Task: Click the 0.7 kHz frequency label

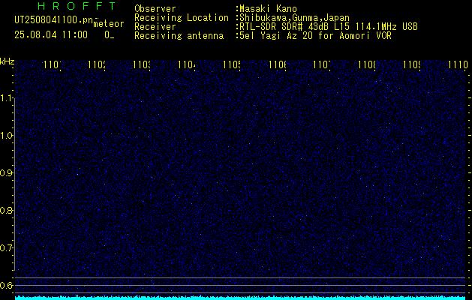Action: pyautogui.click(x=6, y=248)
